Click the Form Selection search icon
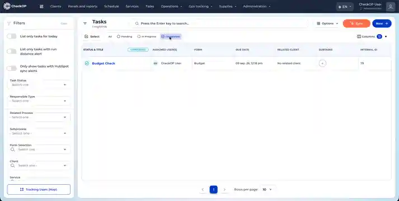Screen dimensions: 399x201 click(12, 150)
